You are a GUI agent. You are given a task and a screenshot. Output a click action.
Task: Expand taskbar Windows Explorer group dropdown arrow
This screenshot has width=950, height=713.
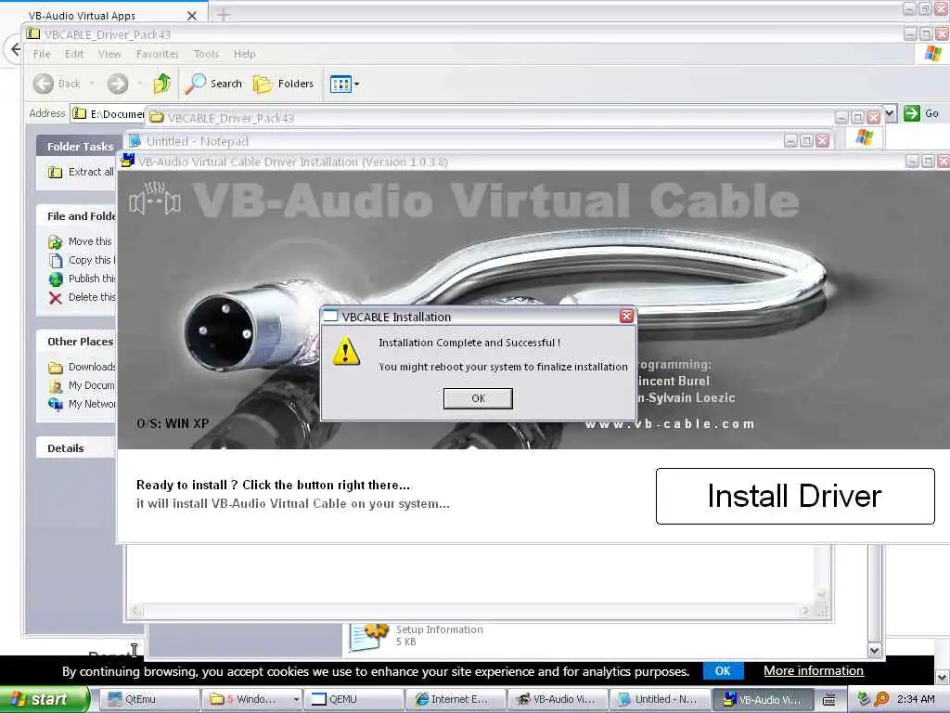tap(296, 700)
